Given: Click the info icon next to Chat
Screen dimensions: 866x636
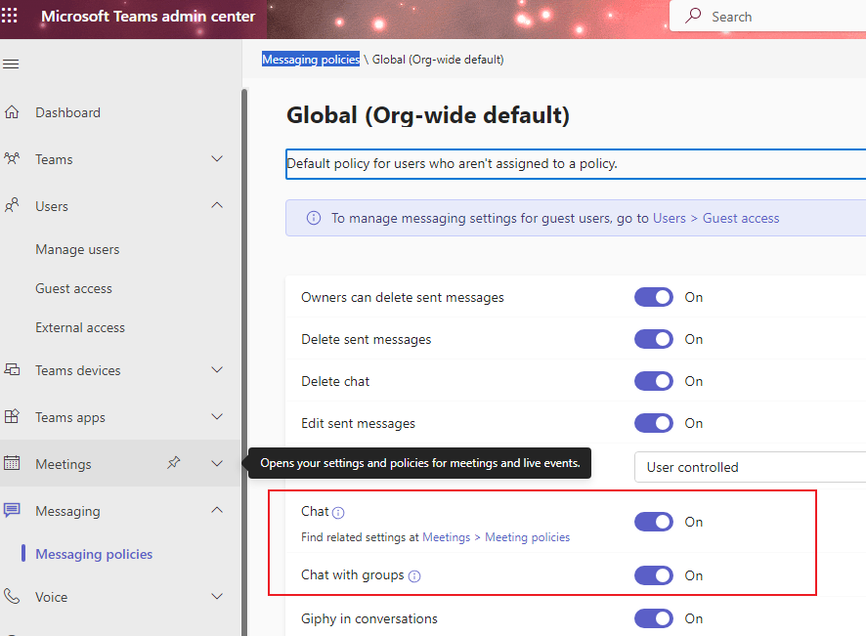Looking at the screenshot, I should pyautogui.click(x=338, y=513).
